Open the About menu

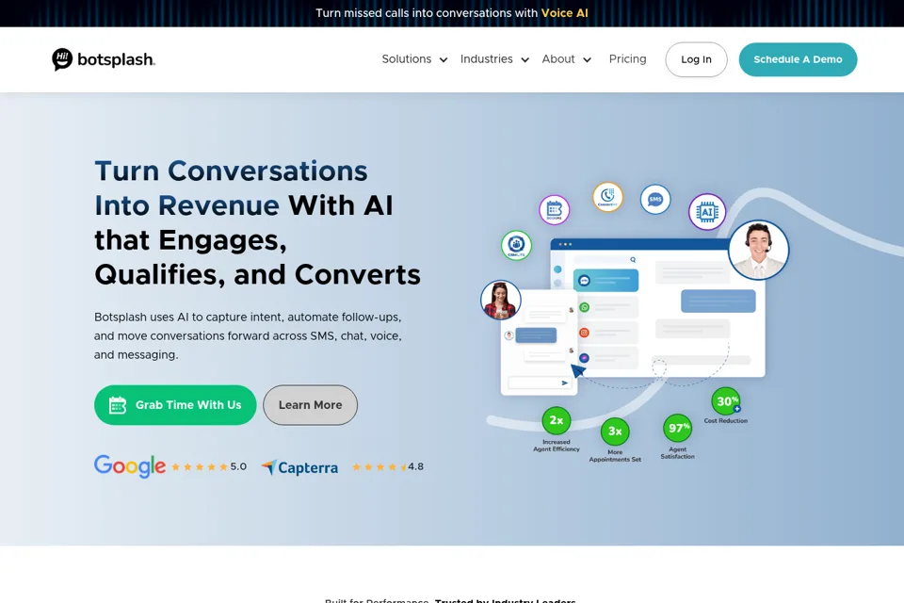558,59
